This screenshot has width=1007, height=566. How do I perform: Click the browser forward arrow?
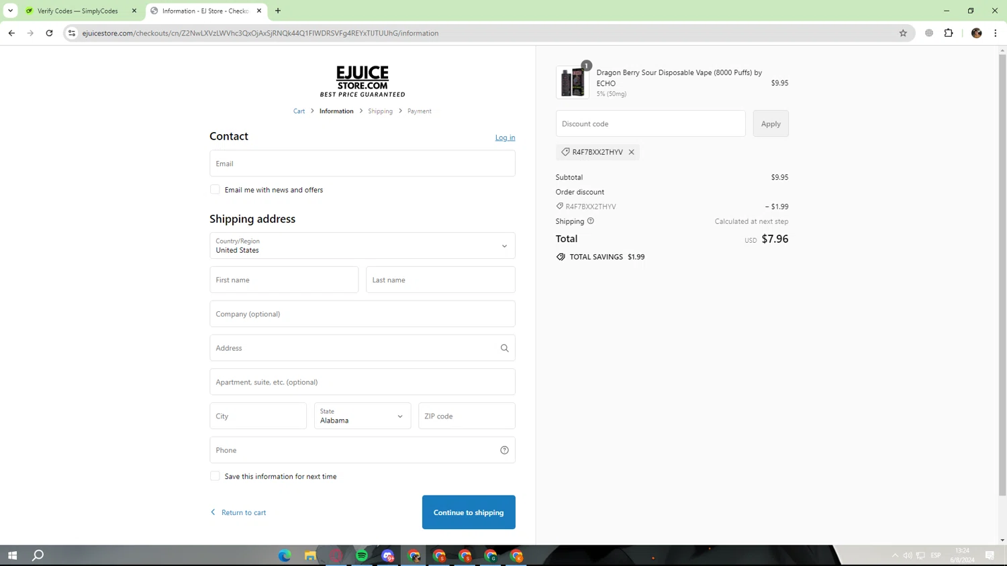pos(30,33)
